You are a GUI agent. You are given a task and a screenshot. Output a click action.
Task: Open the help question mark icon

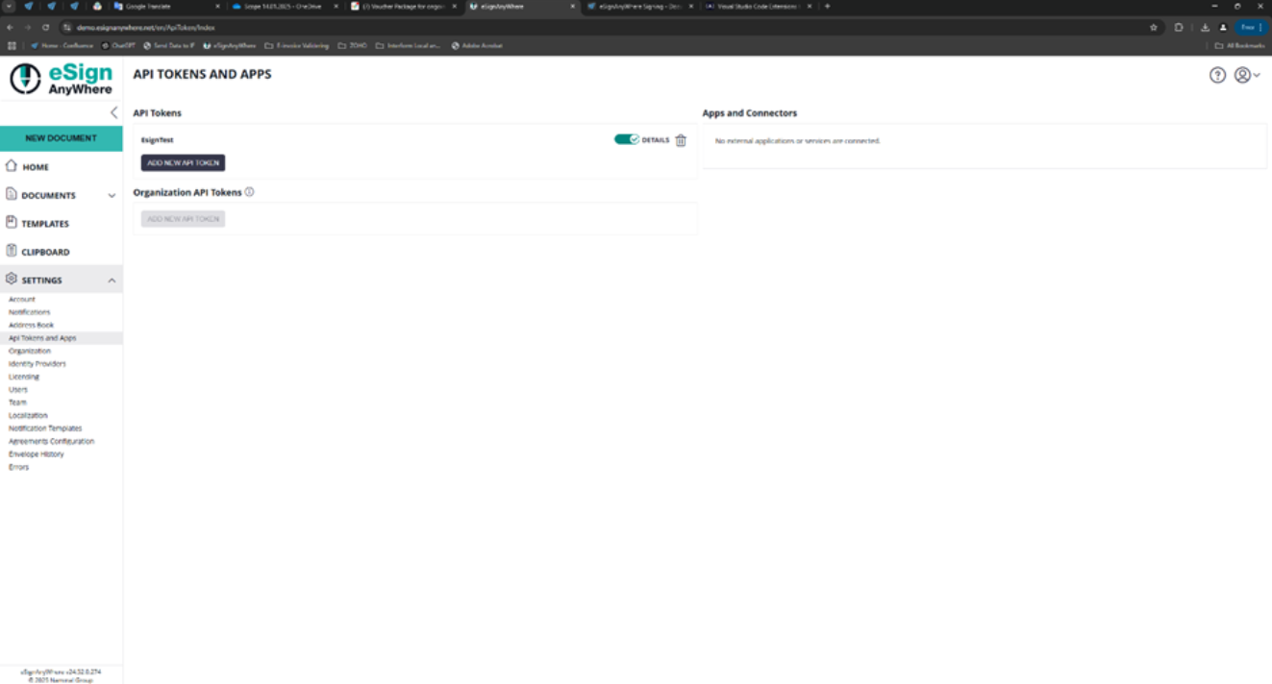(1217, 75)
